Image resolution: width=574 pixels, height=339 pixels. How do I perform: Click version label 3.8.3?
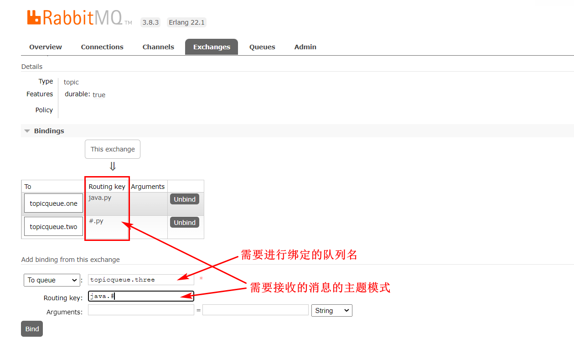pyautogui.click(x=150, y=22)
